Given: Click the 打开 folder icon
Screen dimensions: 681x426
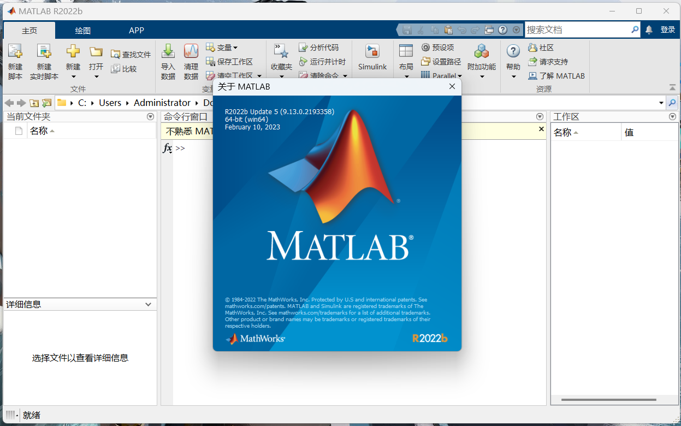Looking at the screenshot, I should tap(96, 51).
